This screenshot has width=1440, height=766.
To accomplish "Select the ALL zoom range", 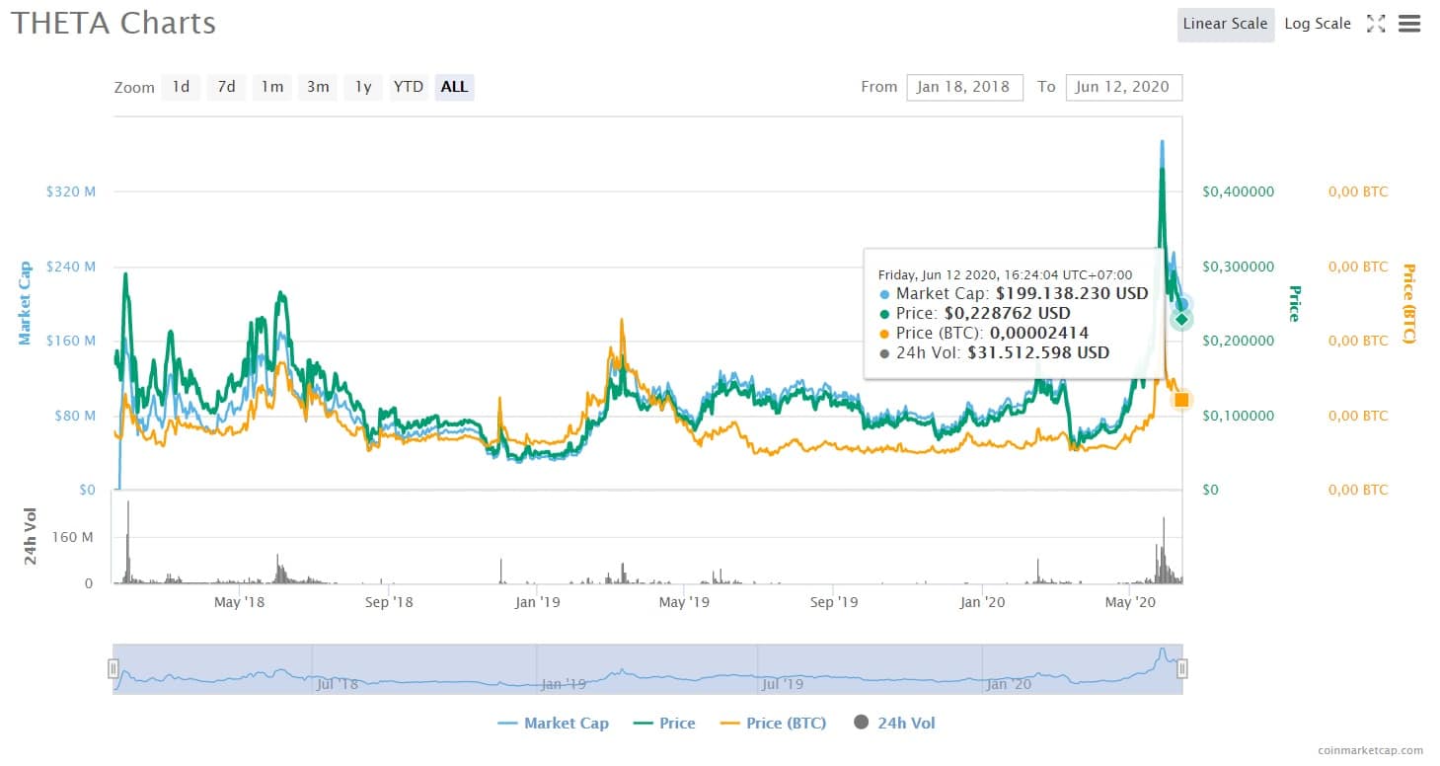I will pos(454,87).
